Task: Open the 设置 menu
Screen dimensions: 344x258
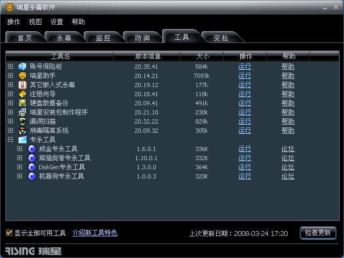Action: tap(56, 21)
